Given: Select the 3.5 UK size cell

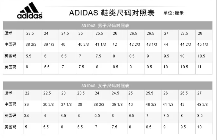Looking at the screenshot, I should click(x=26, y=116).
